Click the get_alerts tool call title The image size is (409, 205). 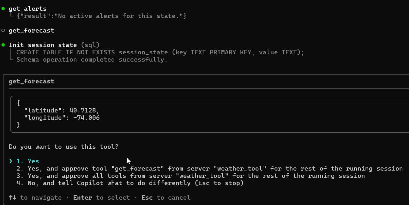click(27, 9)
